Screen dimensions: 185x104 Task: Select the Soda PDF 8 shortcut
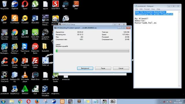pos(55,5)
